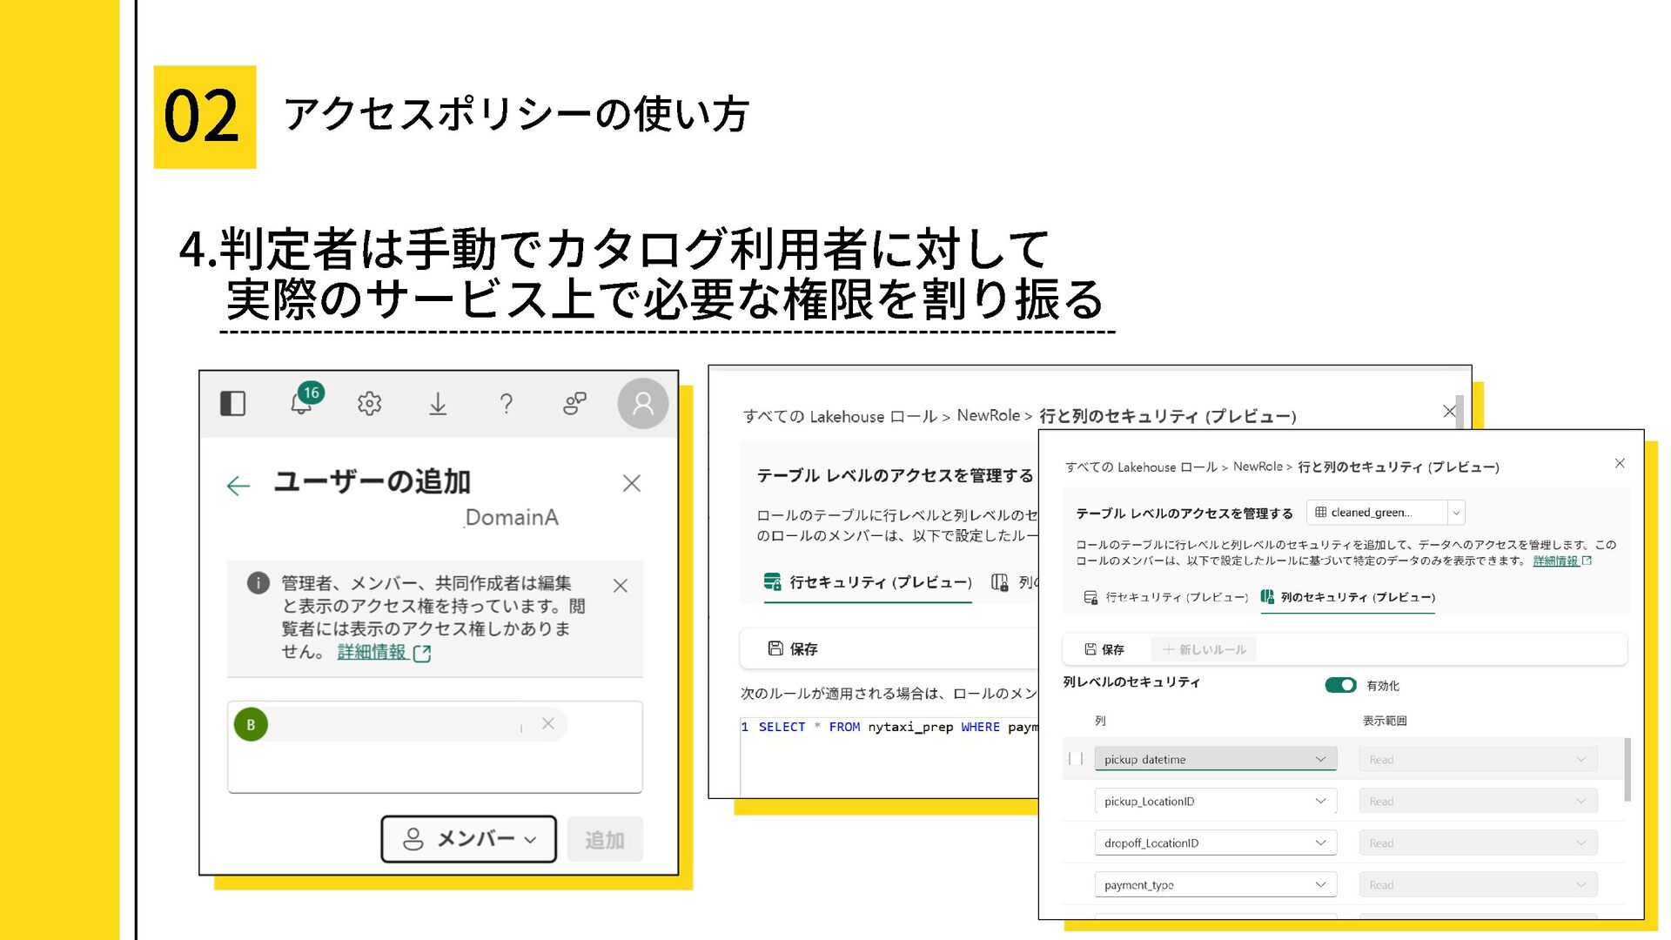
Task: Open the 詳細情報 link in info banner
Action: (x=372, y=652)
